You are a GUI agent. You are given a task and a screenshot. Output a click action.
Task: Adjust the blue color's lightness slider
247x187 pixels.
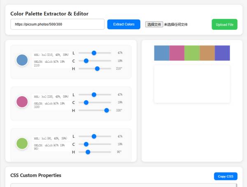(94, 53)
